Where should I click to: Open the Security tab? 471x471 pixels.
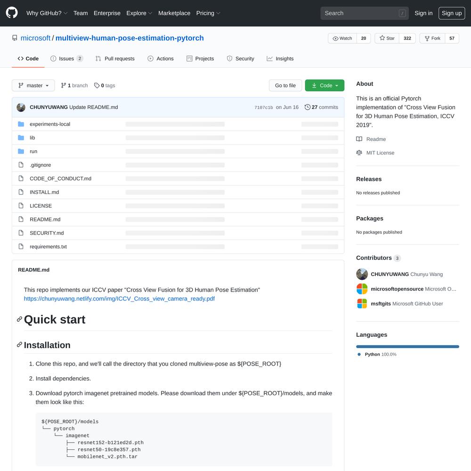pyautogui.click(x=241, y=58)
